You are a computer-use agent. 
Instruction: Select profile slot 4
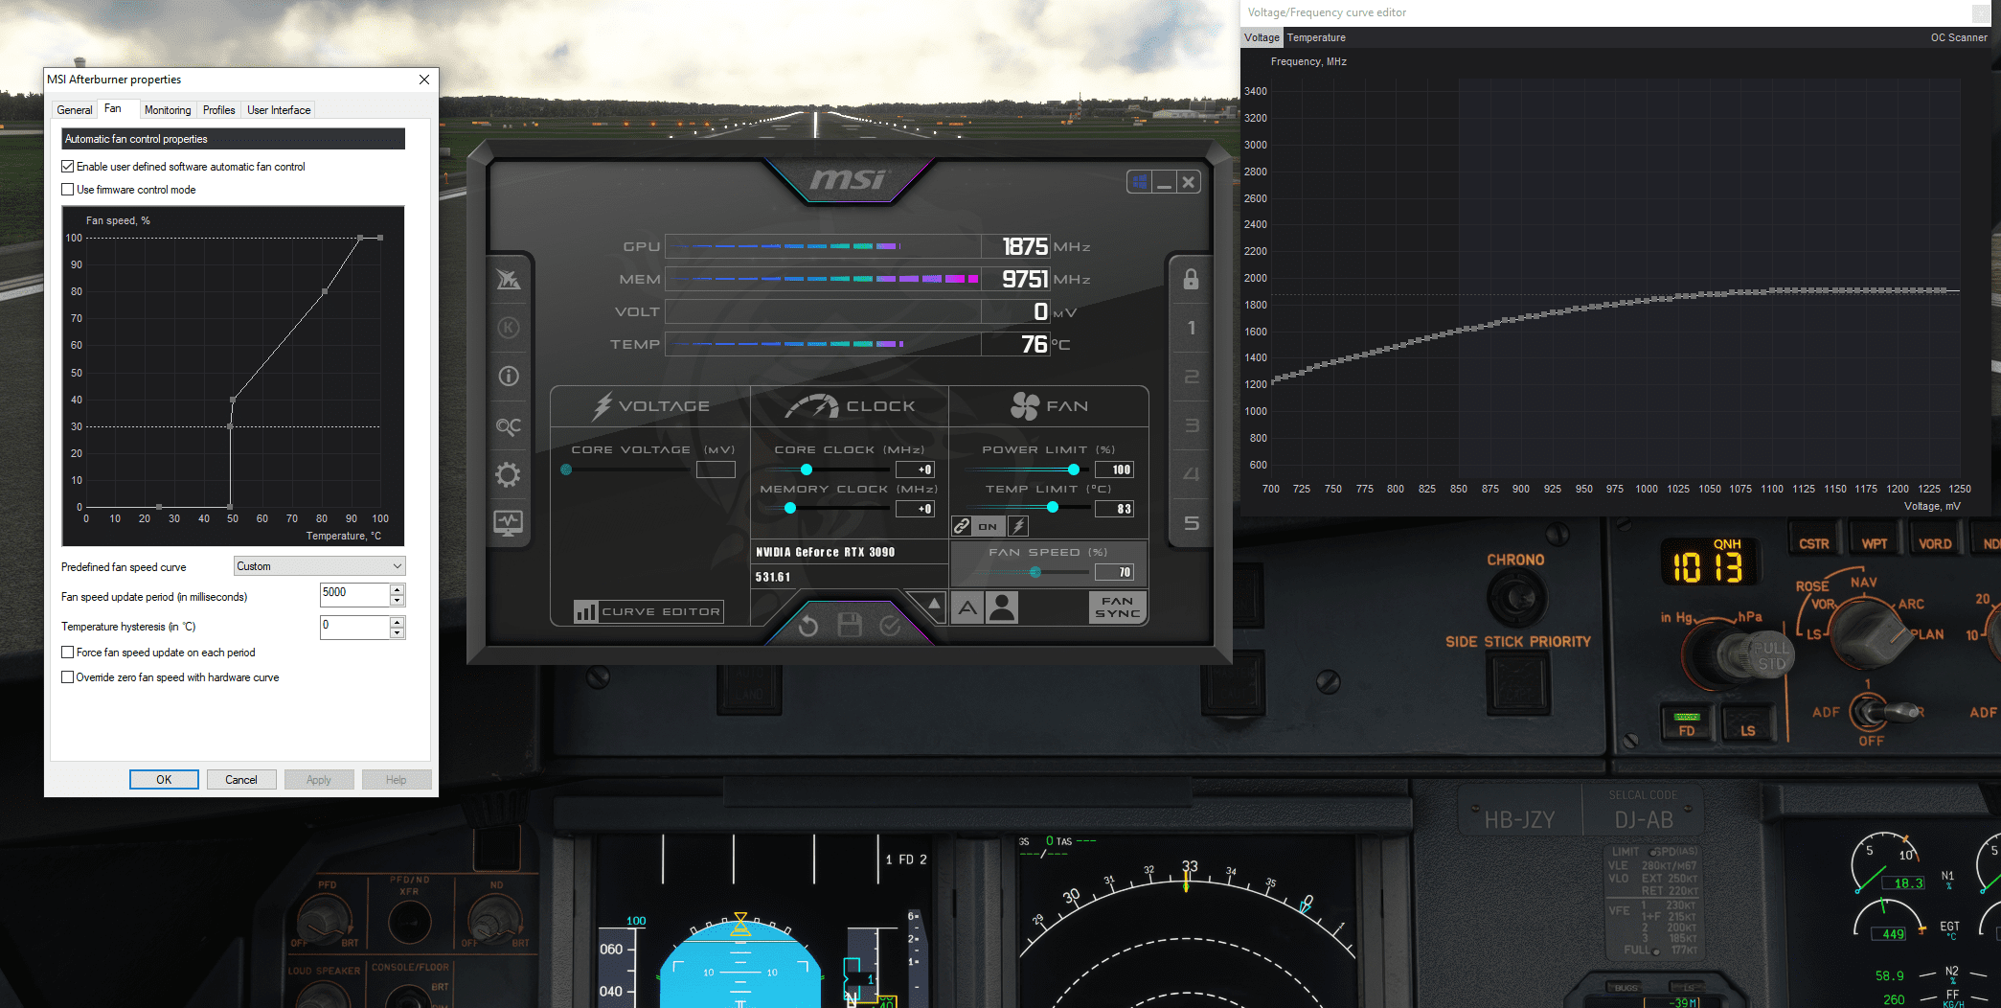(x=1191, y=474)
